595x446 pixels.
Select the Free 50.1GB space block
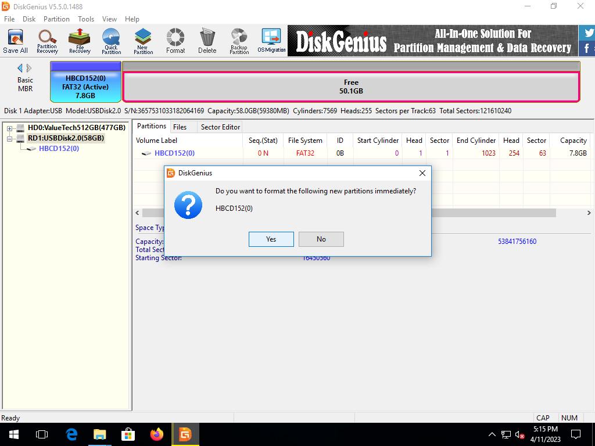click(351, 87)
